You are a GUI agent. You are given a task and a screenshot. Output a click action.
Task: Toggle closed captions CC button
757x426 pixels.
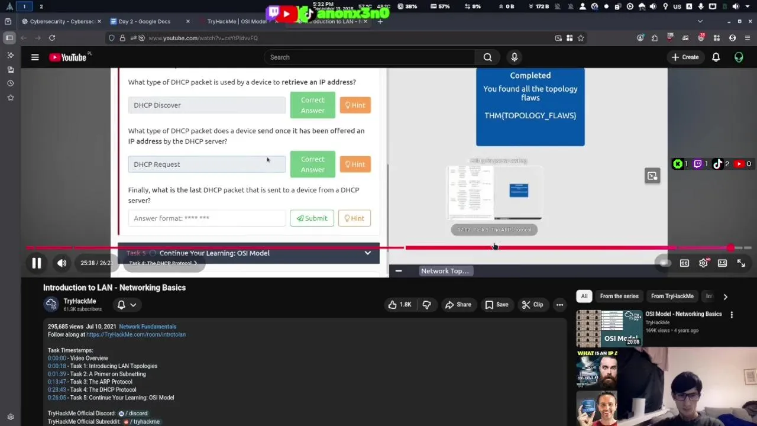coord(684,263)
